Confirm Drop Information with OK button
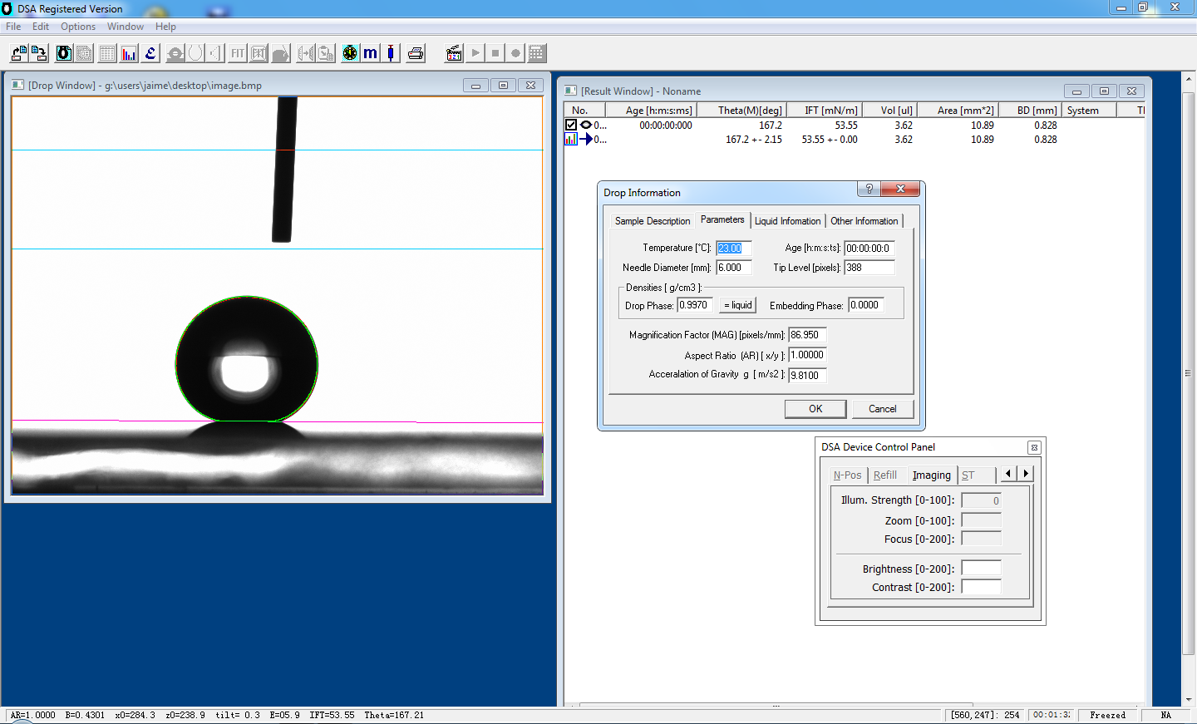The image size is (1197, 724). 815,408
